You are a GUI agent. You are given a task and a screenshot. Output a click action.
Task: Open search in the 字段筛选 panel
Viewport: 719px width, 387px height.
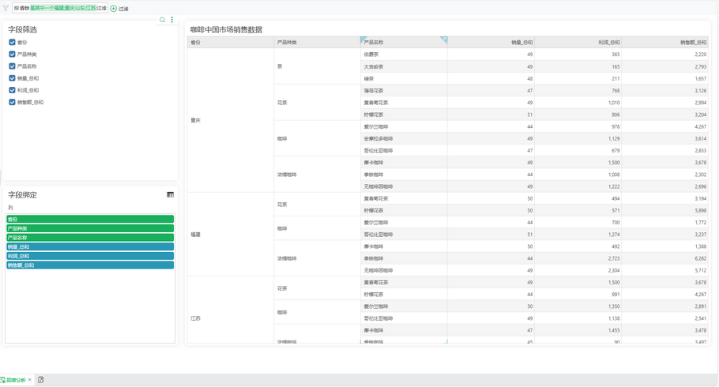163,20
